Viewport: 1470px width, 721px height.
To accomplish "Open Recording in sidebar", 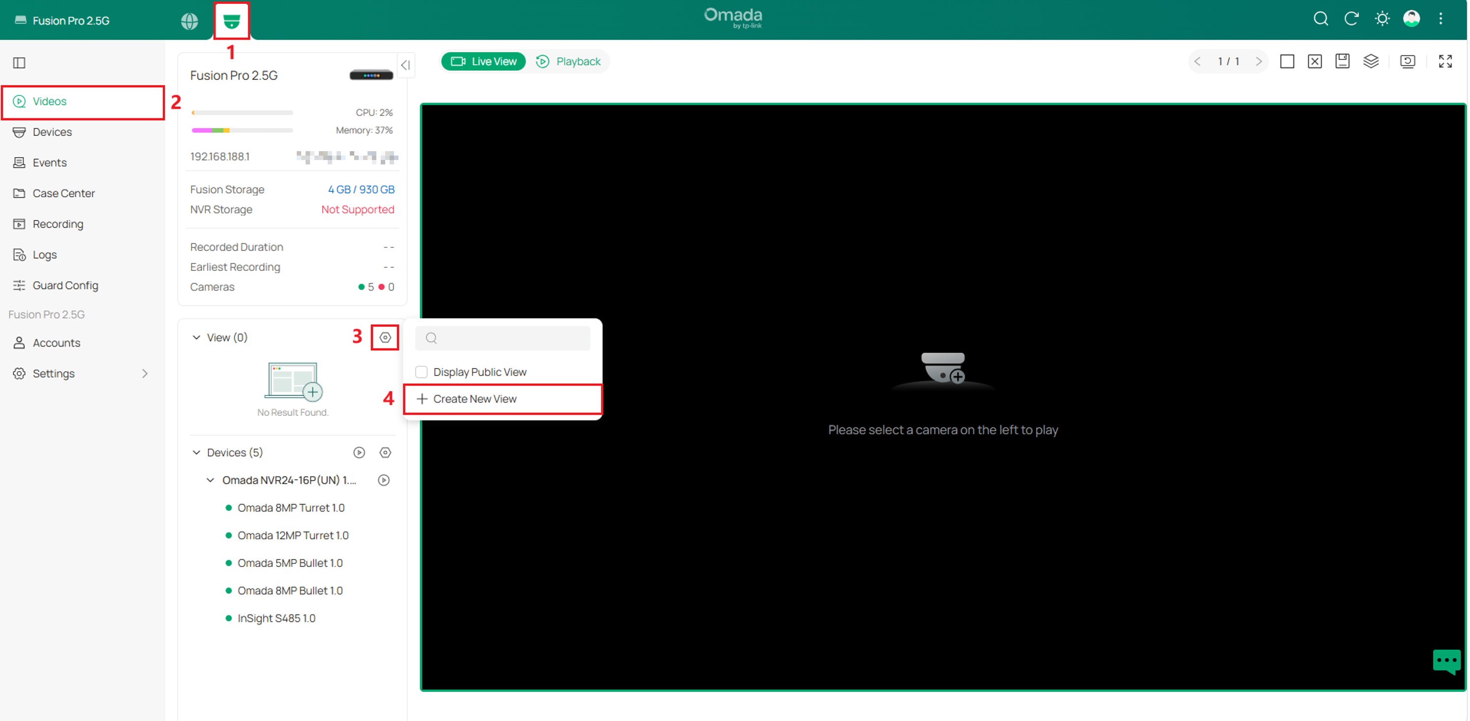I will 83,225.
